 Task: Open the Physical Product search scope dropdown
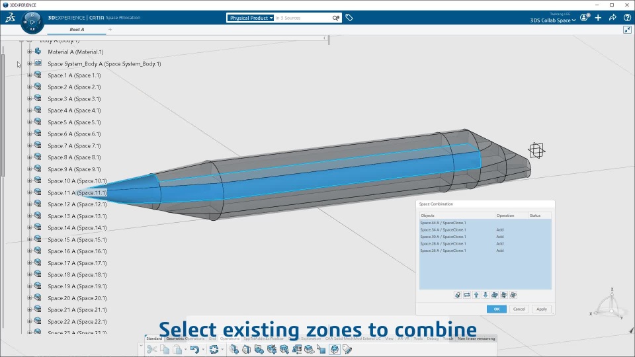coord(251,18)
